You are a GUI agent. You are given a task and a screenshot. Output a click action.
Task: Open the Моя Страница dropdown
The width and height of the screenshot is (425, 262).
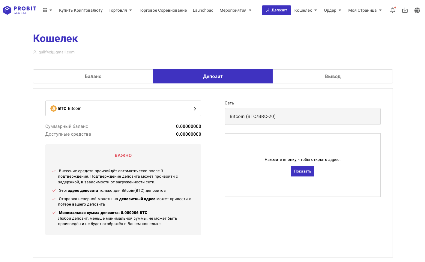(365, 10)
